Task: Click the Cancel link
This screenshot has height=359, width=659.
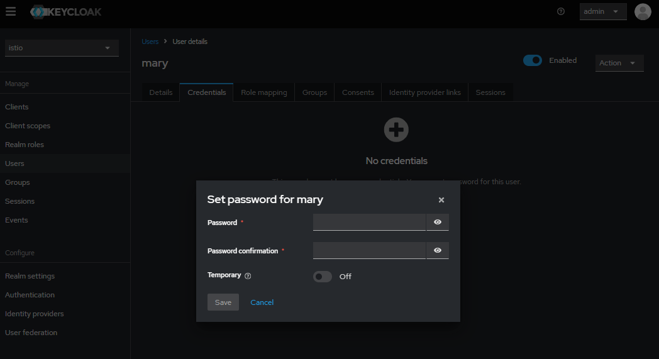Action: (262, 302)
